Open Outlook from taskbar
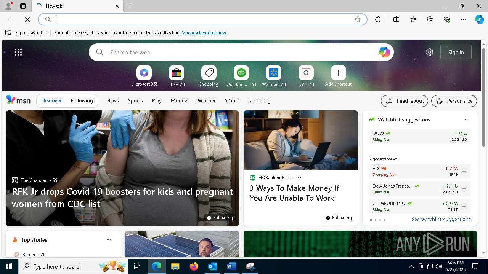The image size is (488, 274). coord(212,266)
